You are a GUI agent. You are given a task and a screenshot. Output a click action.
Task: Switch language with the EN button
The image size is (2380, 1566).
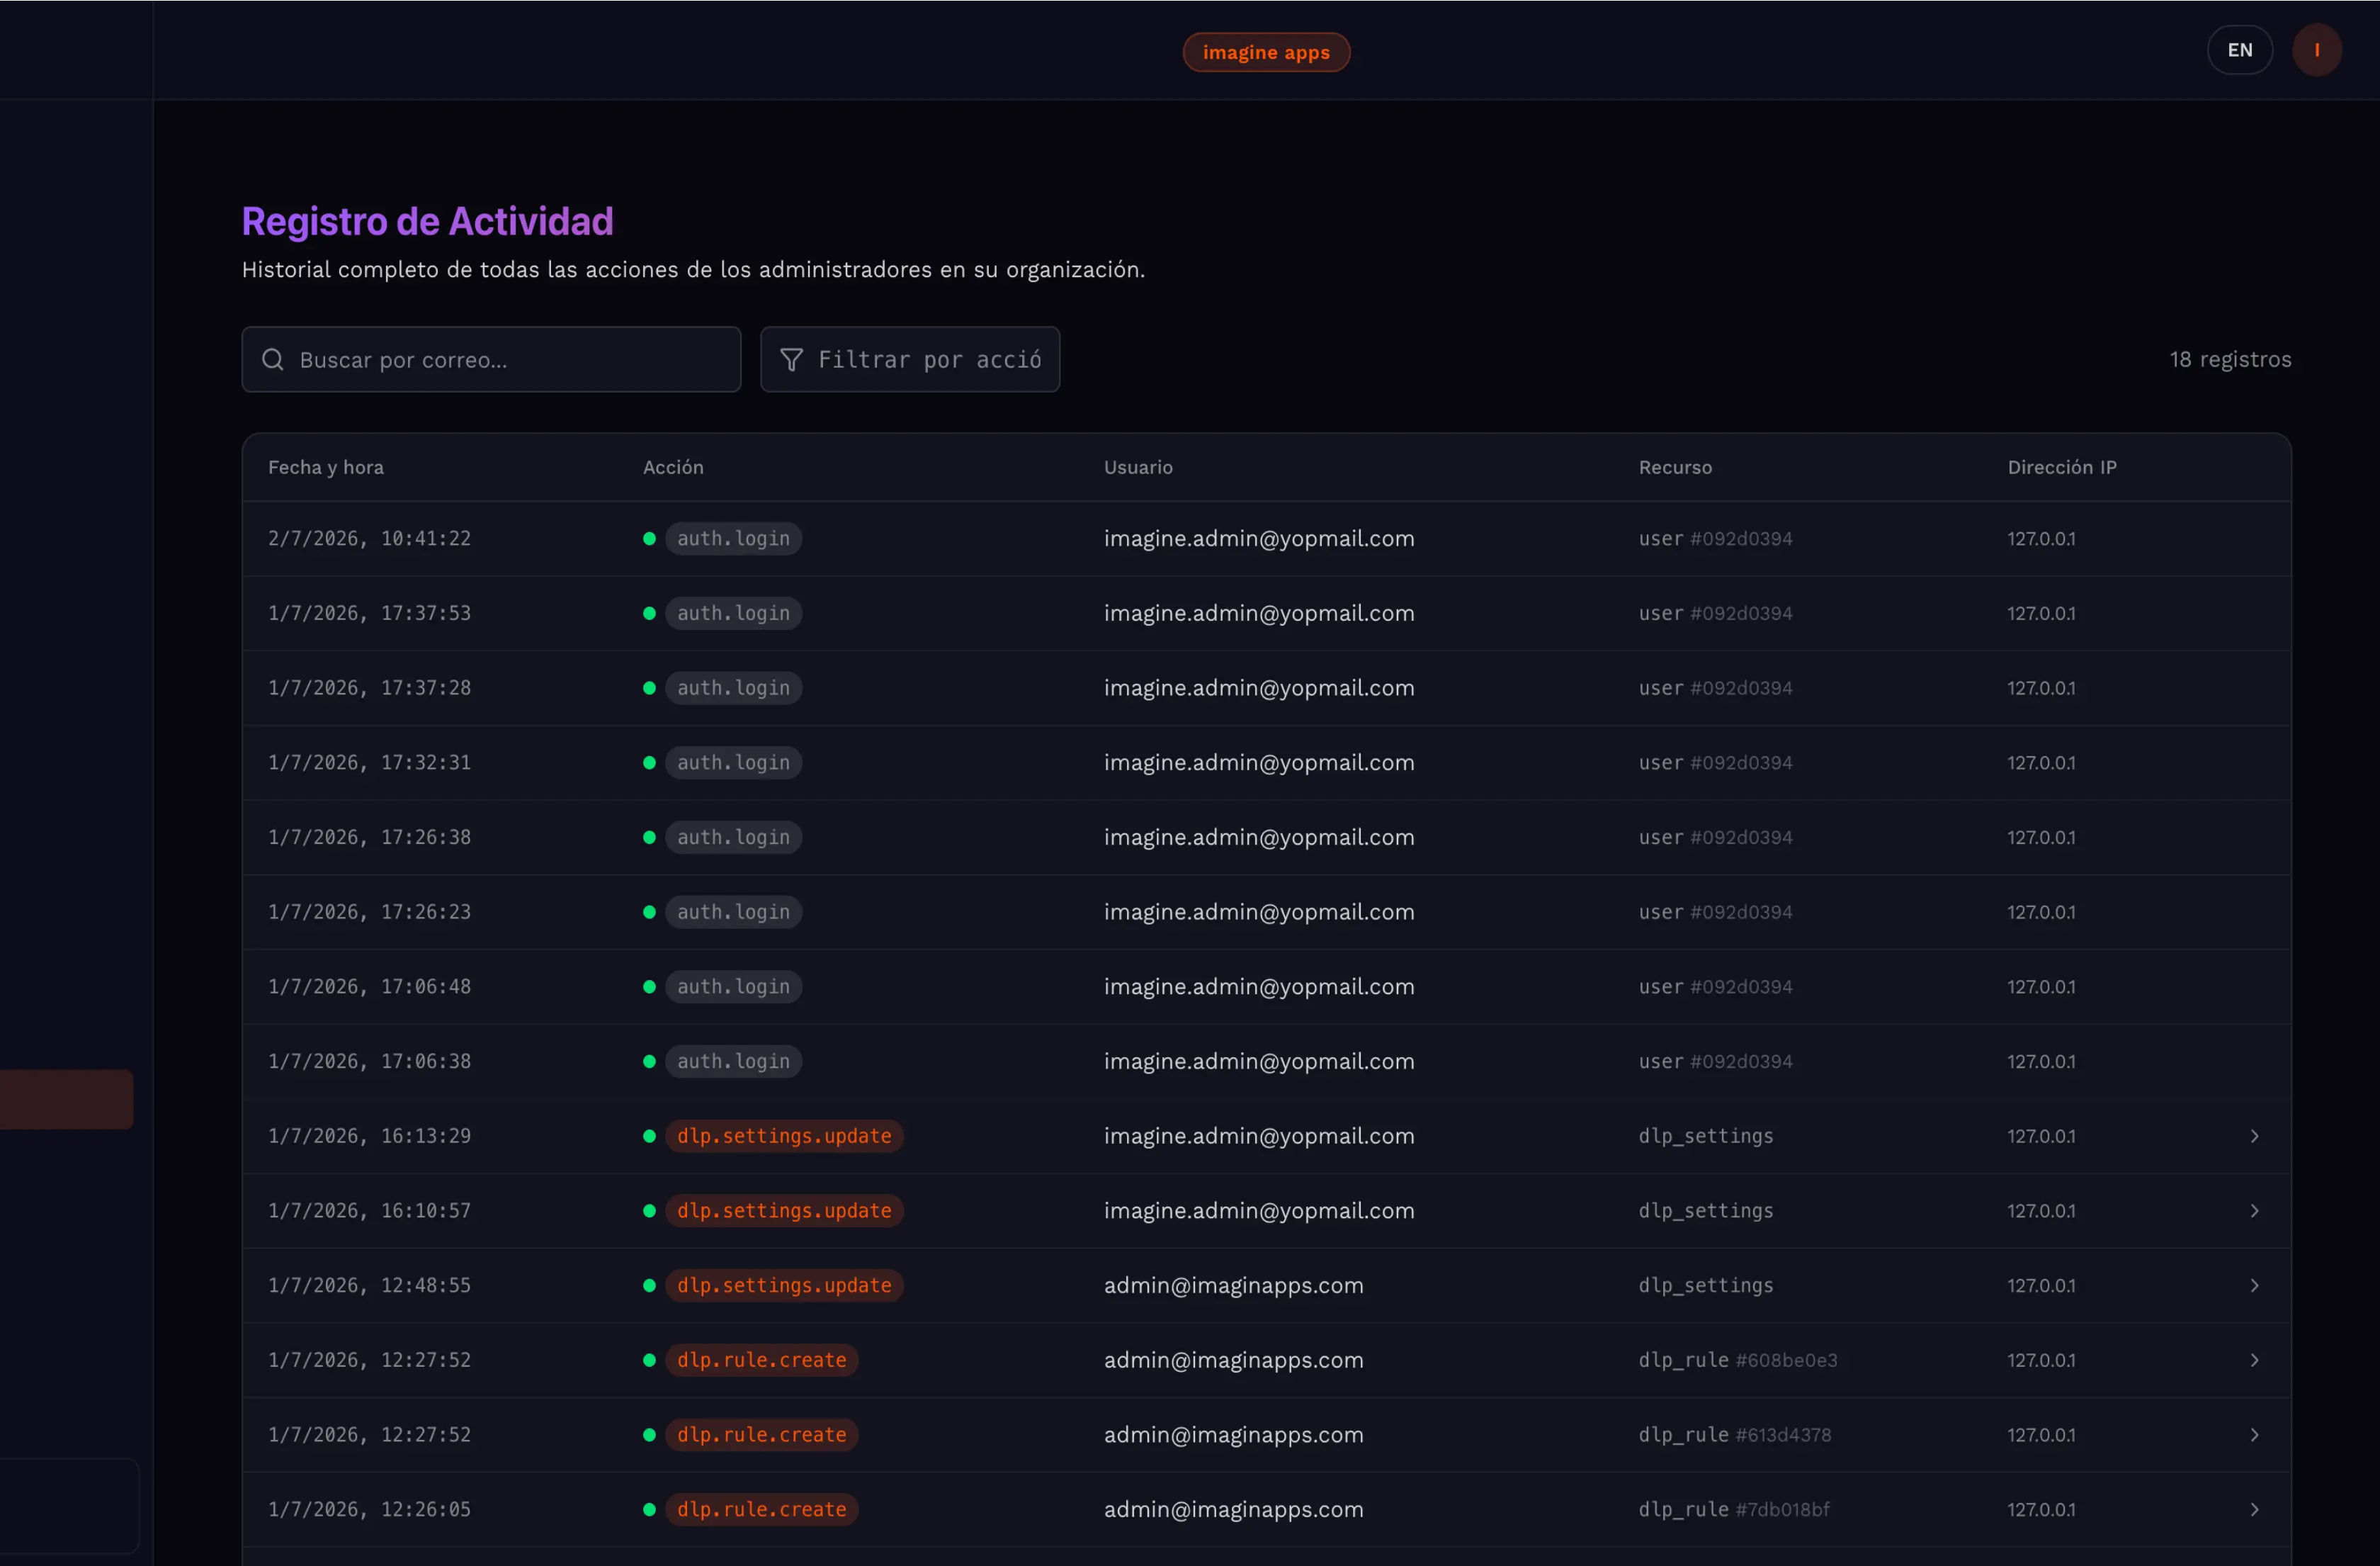(2239, 50)
